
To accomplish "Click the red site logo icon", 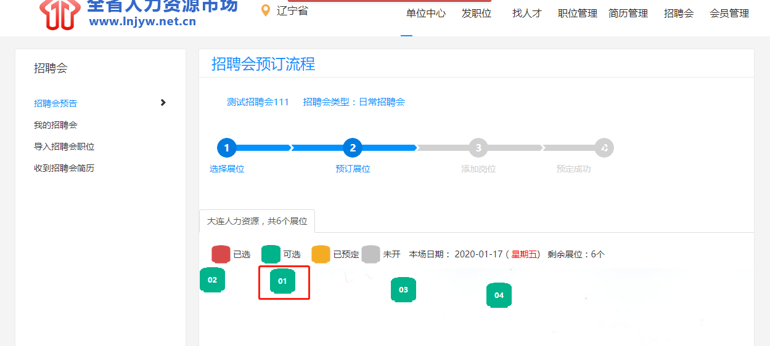I will tap(60, 14).
